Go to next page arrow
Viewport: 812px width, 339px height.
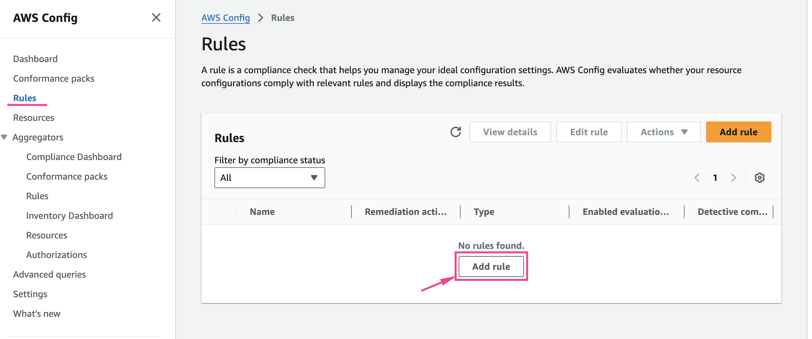pos(734,178)
